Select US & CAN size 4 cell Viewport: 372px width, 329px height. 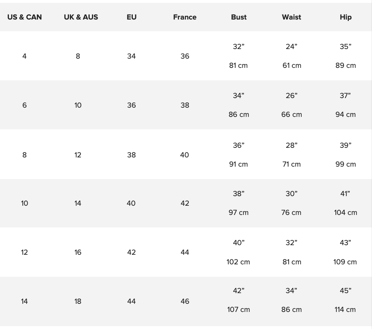click(24, 56)
